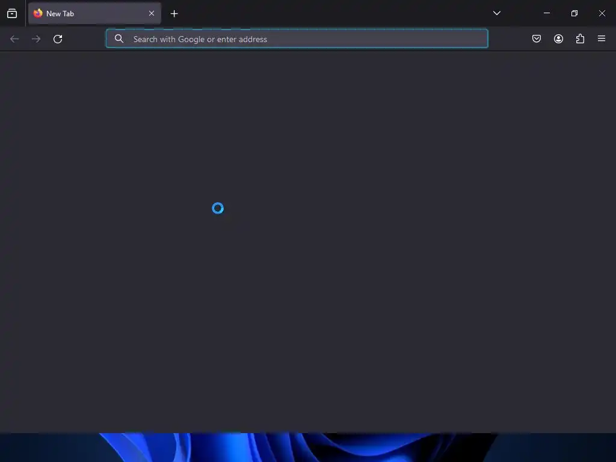This screenshot has height=462, width=616.
Task: Select the New Tab tab
Action: [x=94, y=13]
